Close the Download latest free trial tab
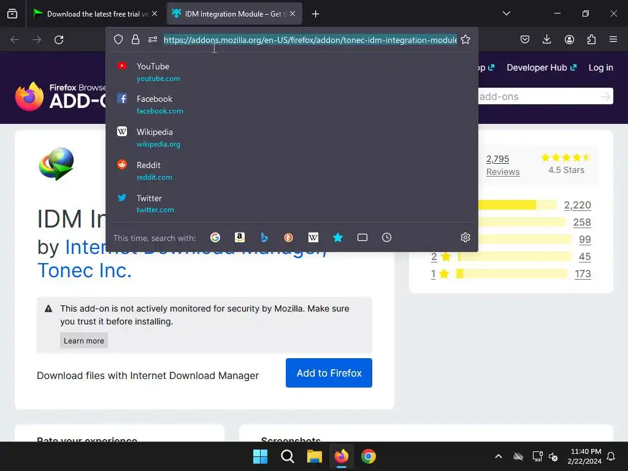Viewport: 628px width, 471px height. [x=155, y=13]
